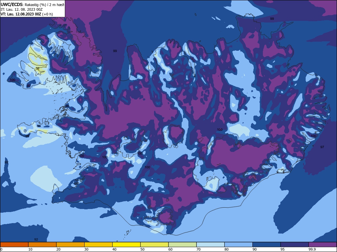Click the legend tick label '50'

coord(143,249)
